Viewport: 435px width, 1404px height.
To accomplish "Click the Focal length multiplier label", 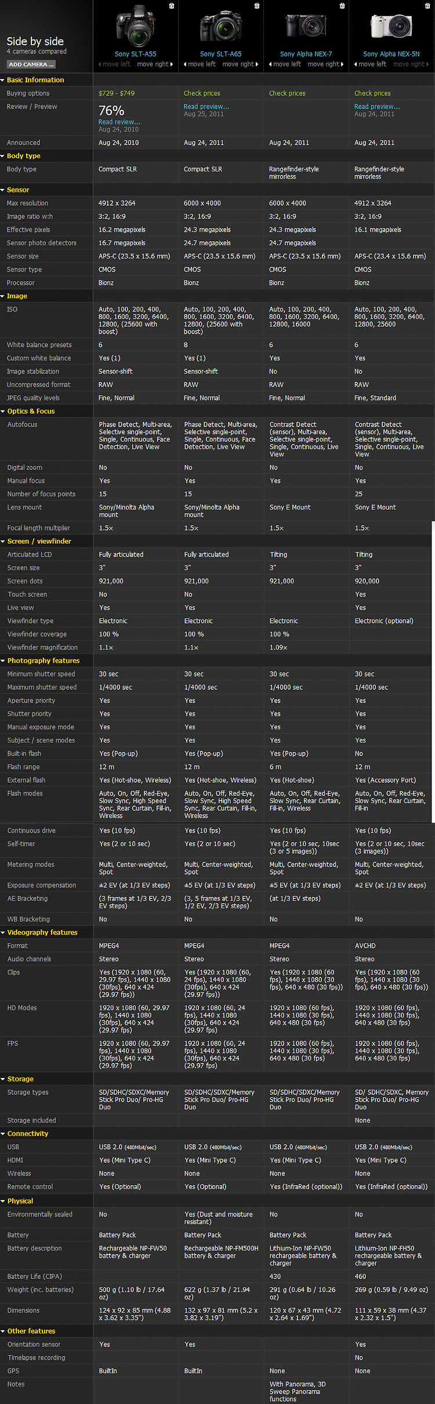I will coord(39,529).
